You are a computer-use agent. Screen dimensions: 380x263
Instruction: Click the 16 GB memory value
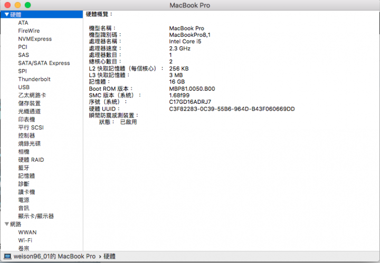pos(177,82)
